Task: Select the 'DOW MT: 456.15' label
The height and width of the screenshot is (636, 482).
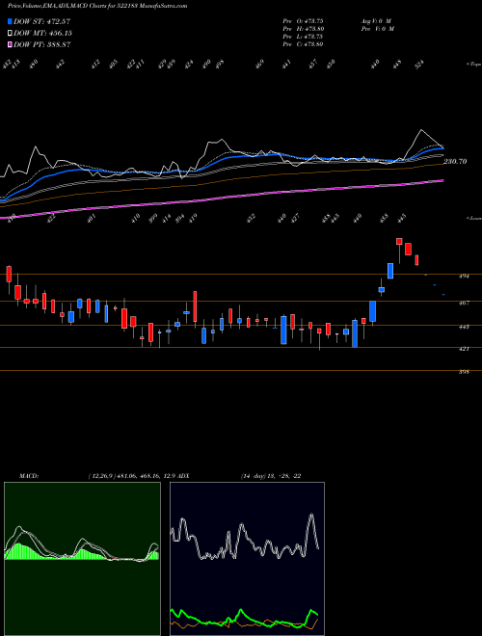Action: [43, 34]
